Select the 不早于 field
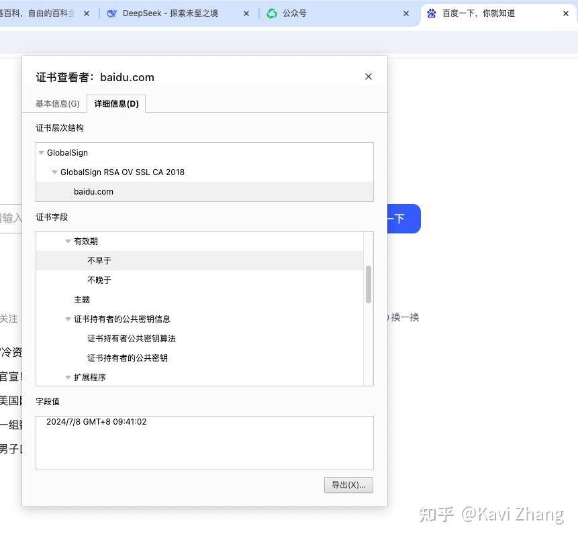 click(x=199, y=261)
